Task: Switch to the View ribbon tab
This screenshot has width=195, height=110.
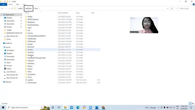Action: 24,4
